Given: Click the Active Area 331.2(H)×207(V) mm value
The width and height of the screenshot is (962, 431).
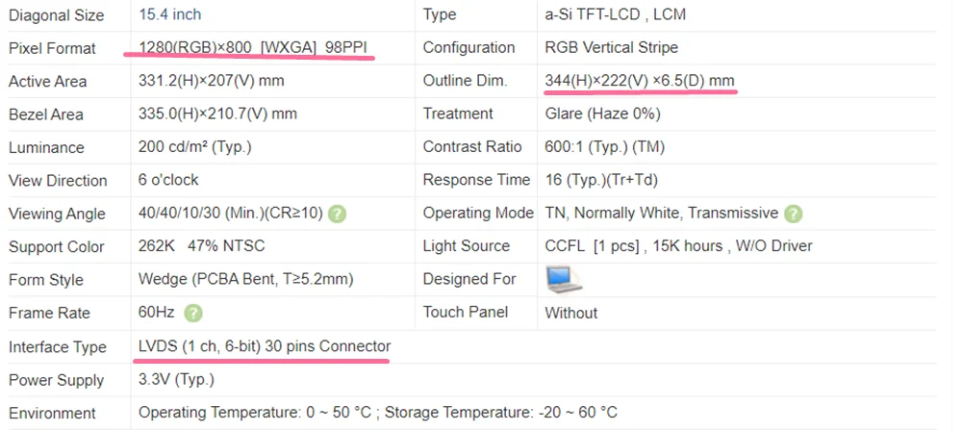Looking at the screenshot, I should coord(211,81).
